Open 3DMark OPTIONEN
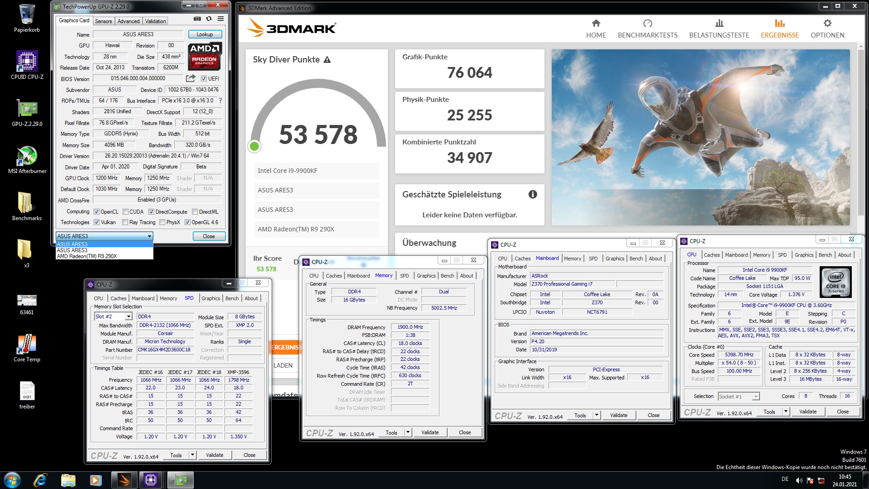 (x=827, y=29)
